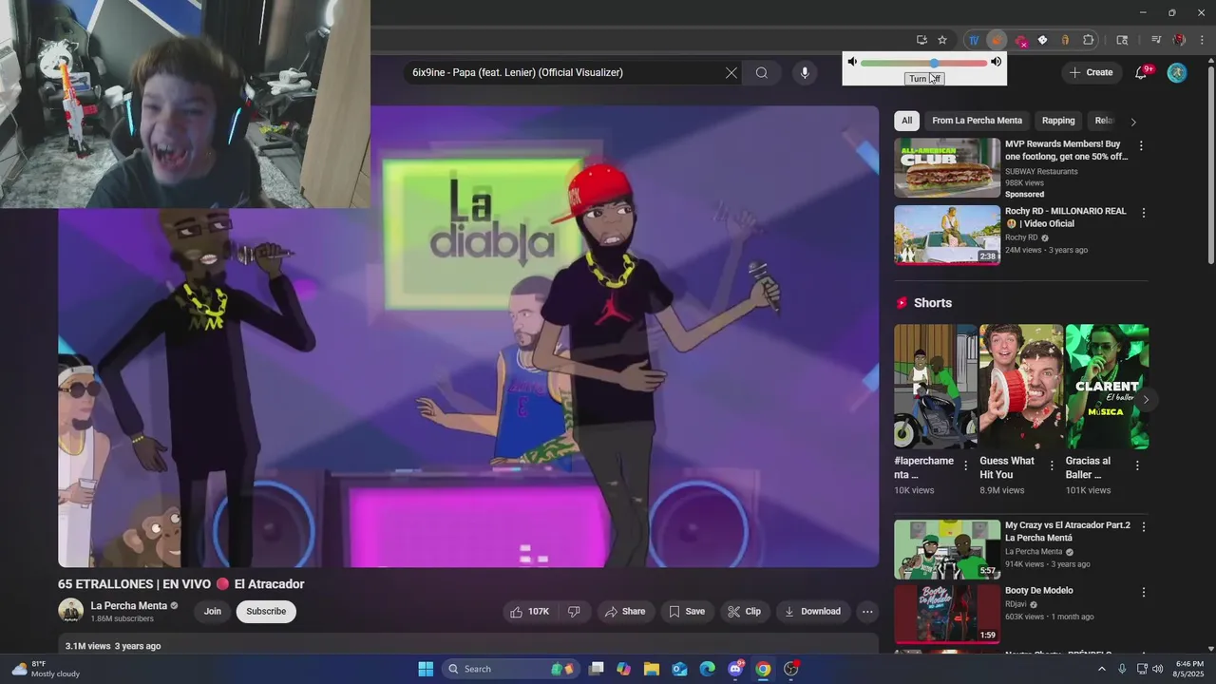The height and width of the screenshot is (684, 1216).
Task: Like the video with 107K likes
Action: 530,612
